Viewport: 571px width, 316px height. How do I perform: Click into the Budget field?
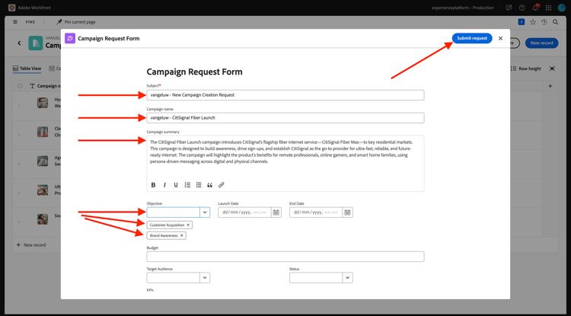pos(285,257)
